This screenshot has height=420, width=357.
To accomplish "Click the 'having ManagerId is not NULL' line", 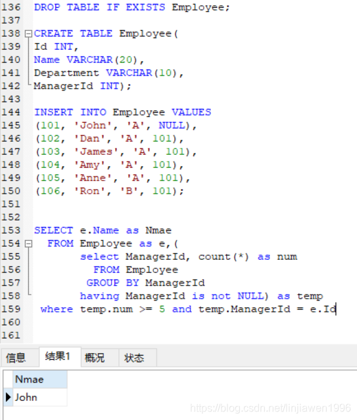I will 201,296.
